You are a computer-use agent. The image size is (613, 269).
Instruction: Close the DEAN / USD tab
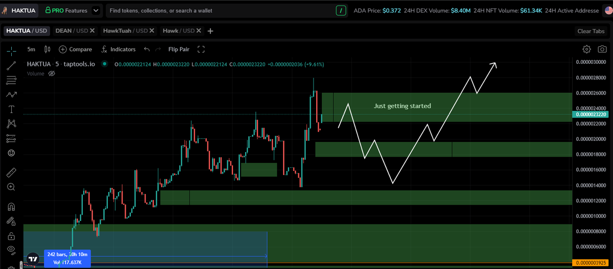92,31
